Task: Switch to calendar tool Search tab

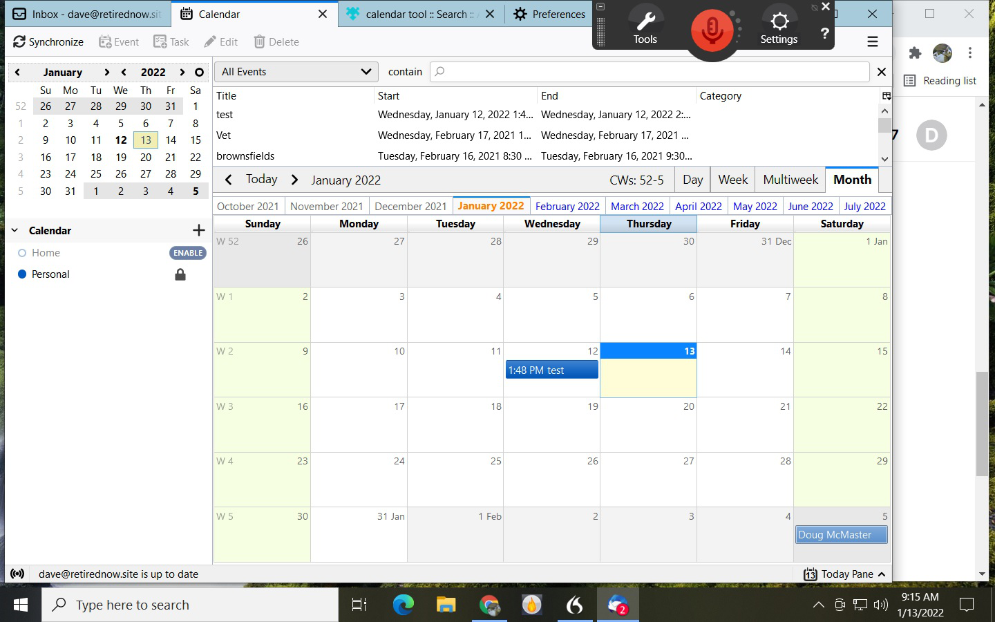Action: 421,14
